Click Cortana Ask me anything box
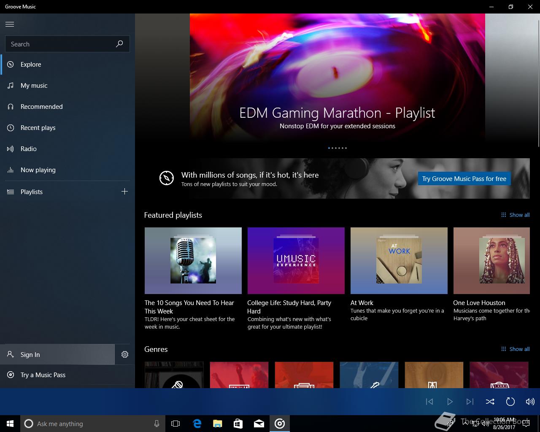Screen dimensions: 540x432 pyautogui.click(x=92, y=424)
